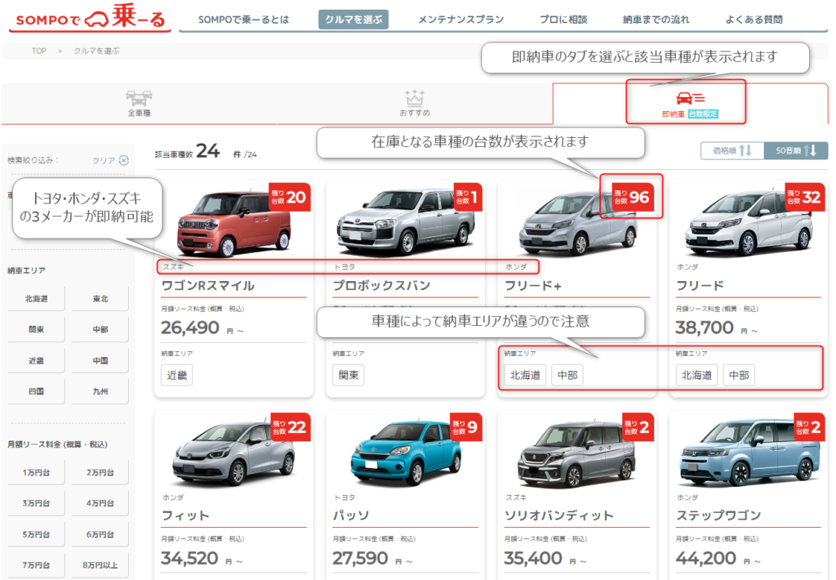The image size is (836, 580).
Task: Open the ステップワゴン car photo
Action: pos(749,453)
